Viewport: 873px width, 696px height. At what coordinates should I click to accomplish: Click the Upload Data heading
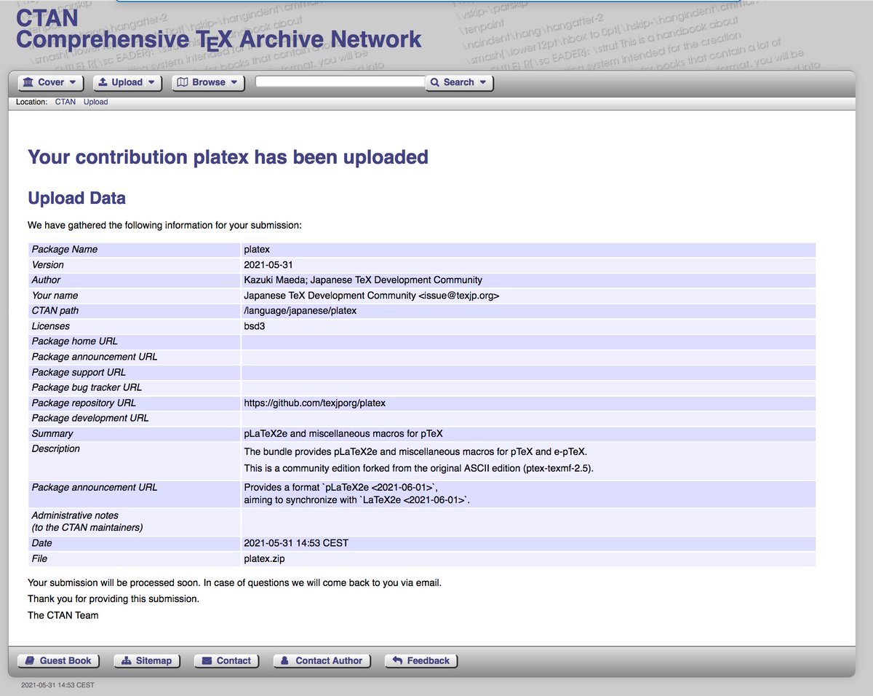click(x=76, y=198)
